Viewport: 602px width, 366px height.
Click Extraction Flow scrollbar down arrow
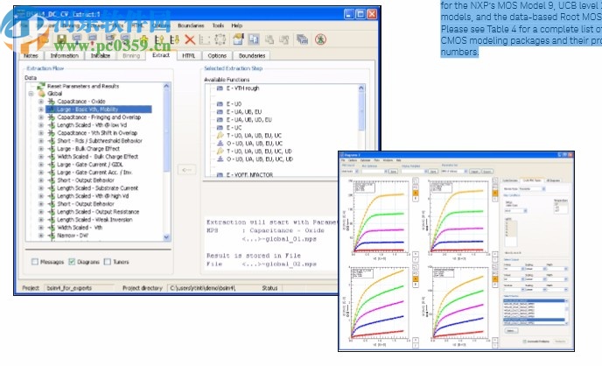pyautogui.click(x=166, y=237)
